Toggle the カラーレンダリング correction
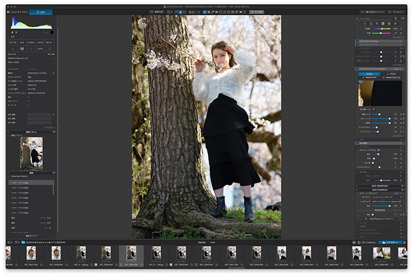This screenshot has width=413, height=276. [358, 193]
